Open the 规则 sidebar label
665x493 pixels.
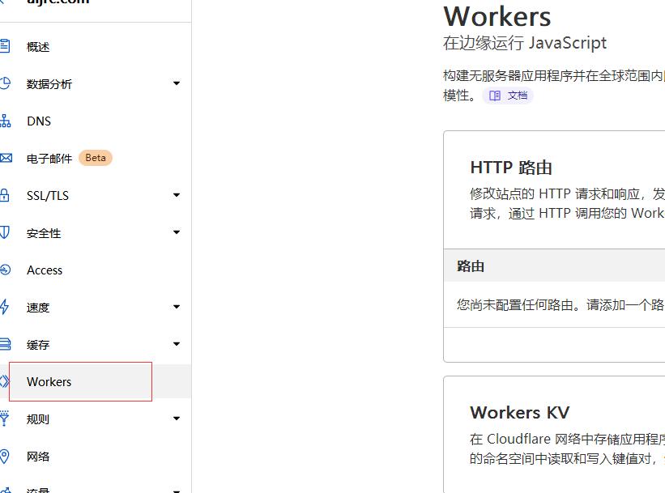coord(38,419)
